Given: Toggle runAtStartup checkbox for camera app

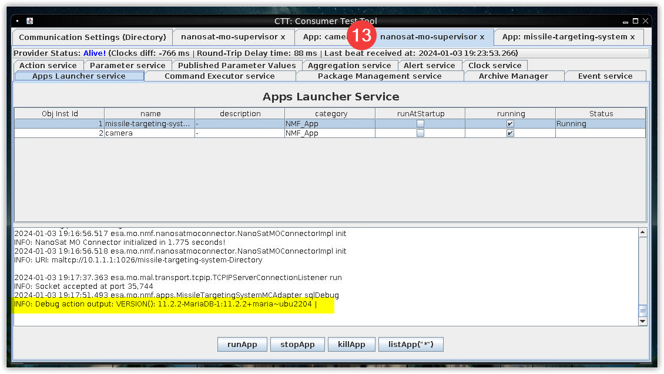Looking at the screenshot, I should 420,133.
